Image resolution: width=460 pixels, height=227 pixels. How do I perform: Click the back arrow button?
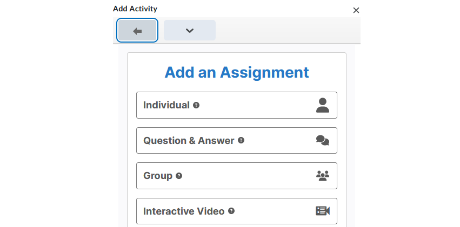[137, 30]
